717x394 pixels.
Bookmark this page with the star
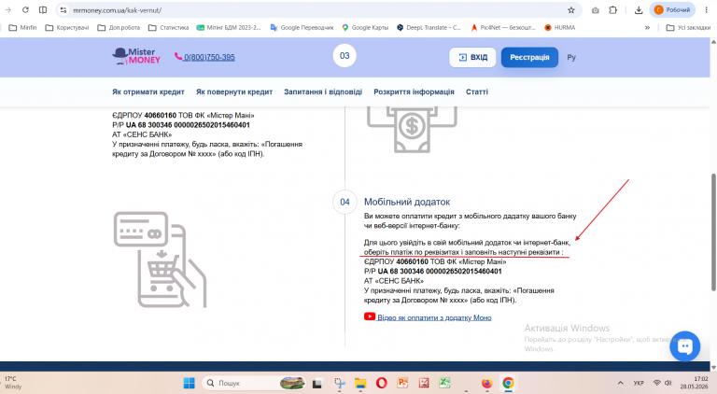click(x=571, y=10)
